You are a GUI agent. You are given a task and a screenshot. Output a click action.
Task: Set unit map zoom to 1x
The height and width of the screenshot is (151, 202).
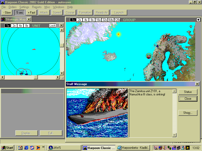(8, 26)
